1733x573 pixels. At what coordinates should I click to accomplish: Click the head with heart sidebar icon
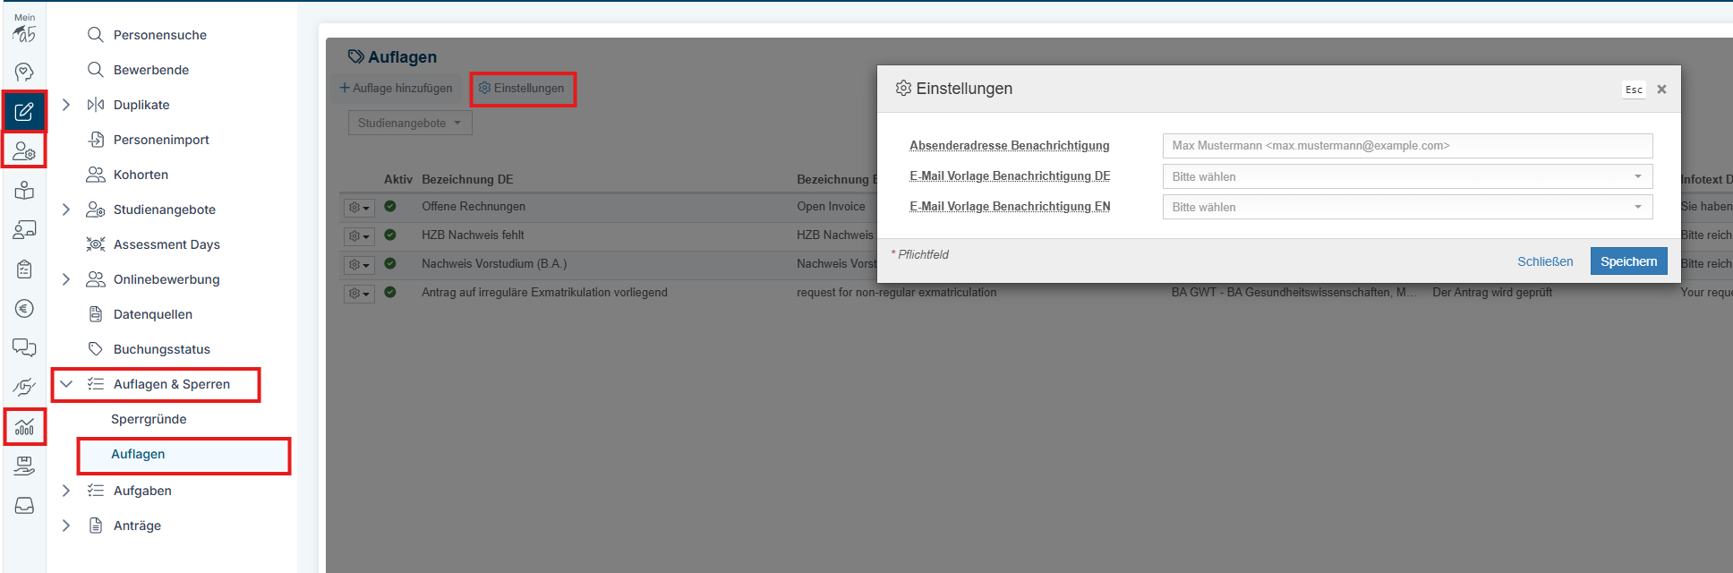tap(24, 72)
